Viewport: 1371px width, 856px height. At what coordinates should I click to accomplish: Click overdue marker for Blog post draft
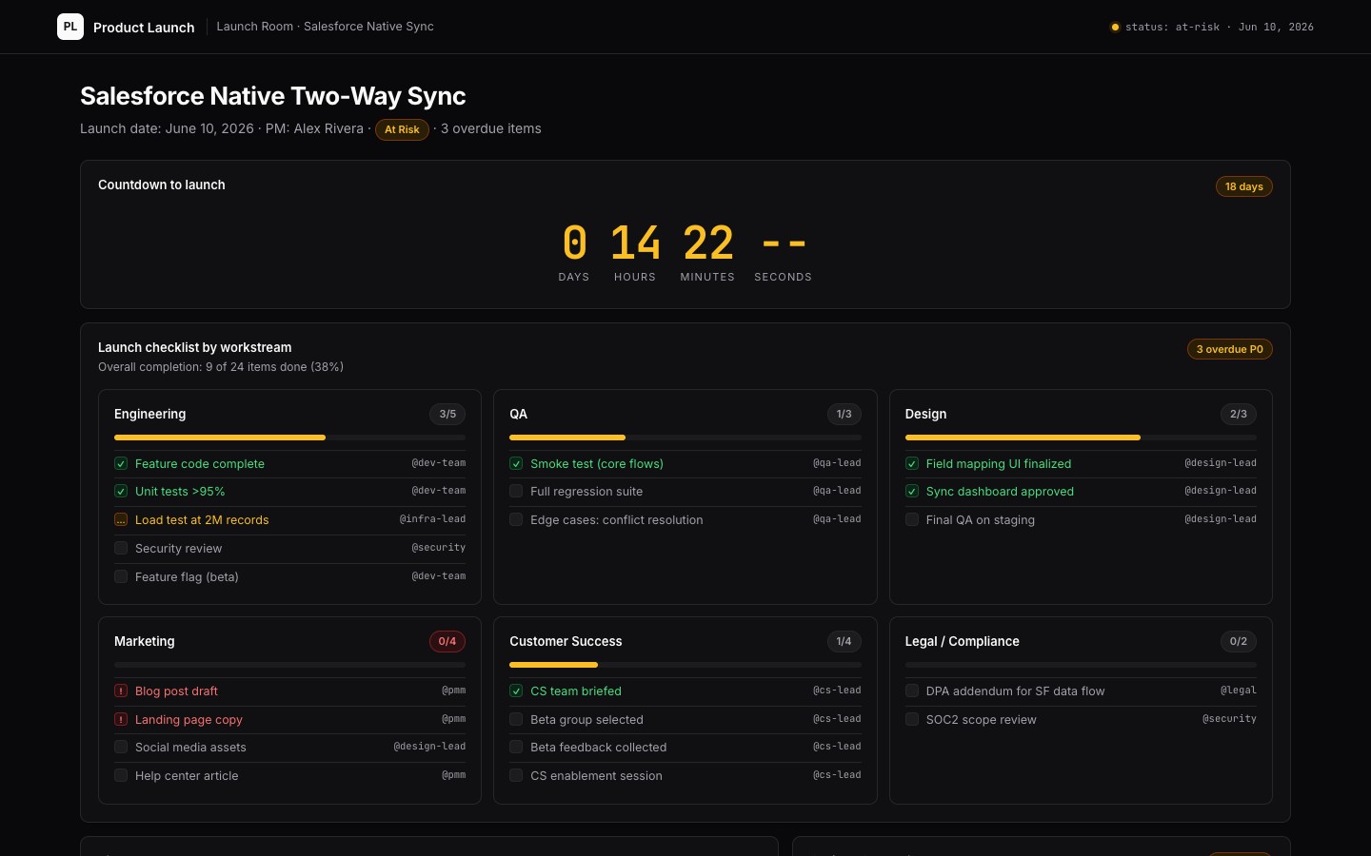pyautogui.click(x=121, y=691)
